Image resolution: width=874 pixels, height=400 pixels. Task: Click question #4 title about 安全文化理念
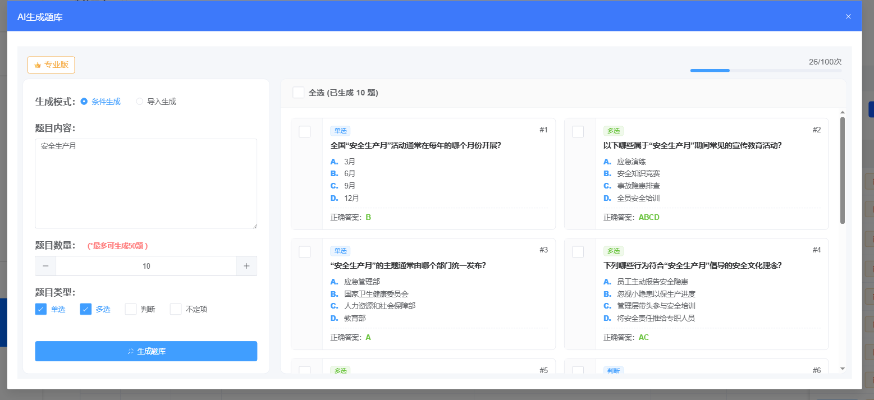tap(693, 265)
